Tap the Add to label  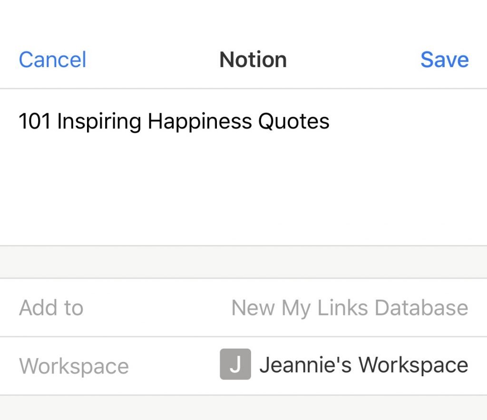point(51,308)
